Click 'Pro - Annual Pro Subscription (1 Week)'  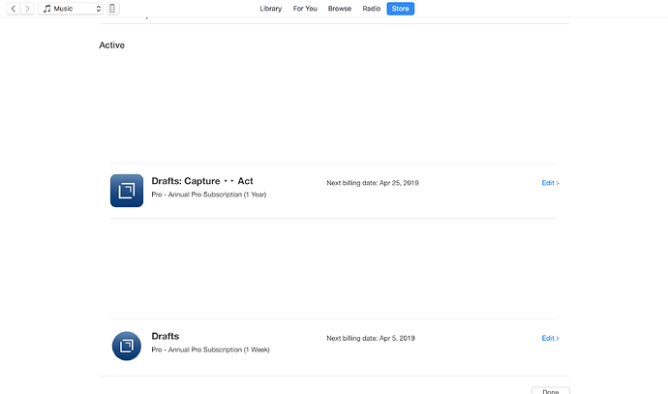tap(210, 349)
